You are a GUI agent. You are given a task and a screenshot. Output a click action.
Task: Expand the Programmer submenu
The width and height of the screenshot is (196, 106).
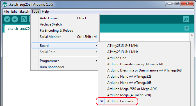[x=65, y=61]
